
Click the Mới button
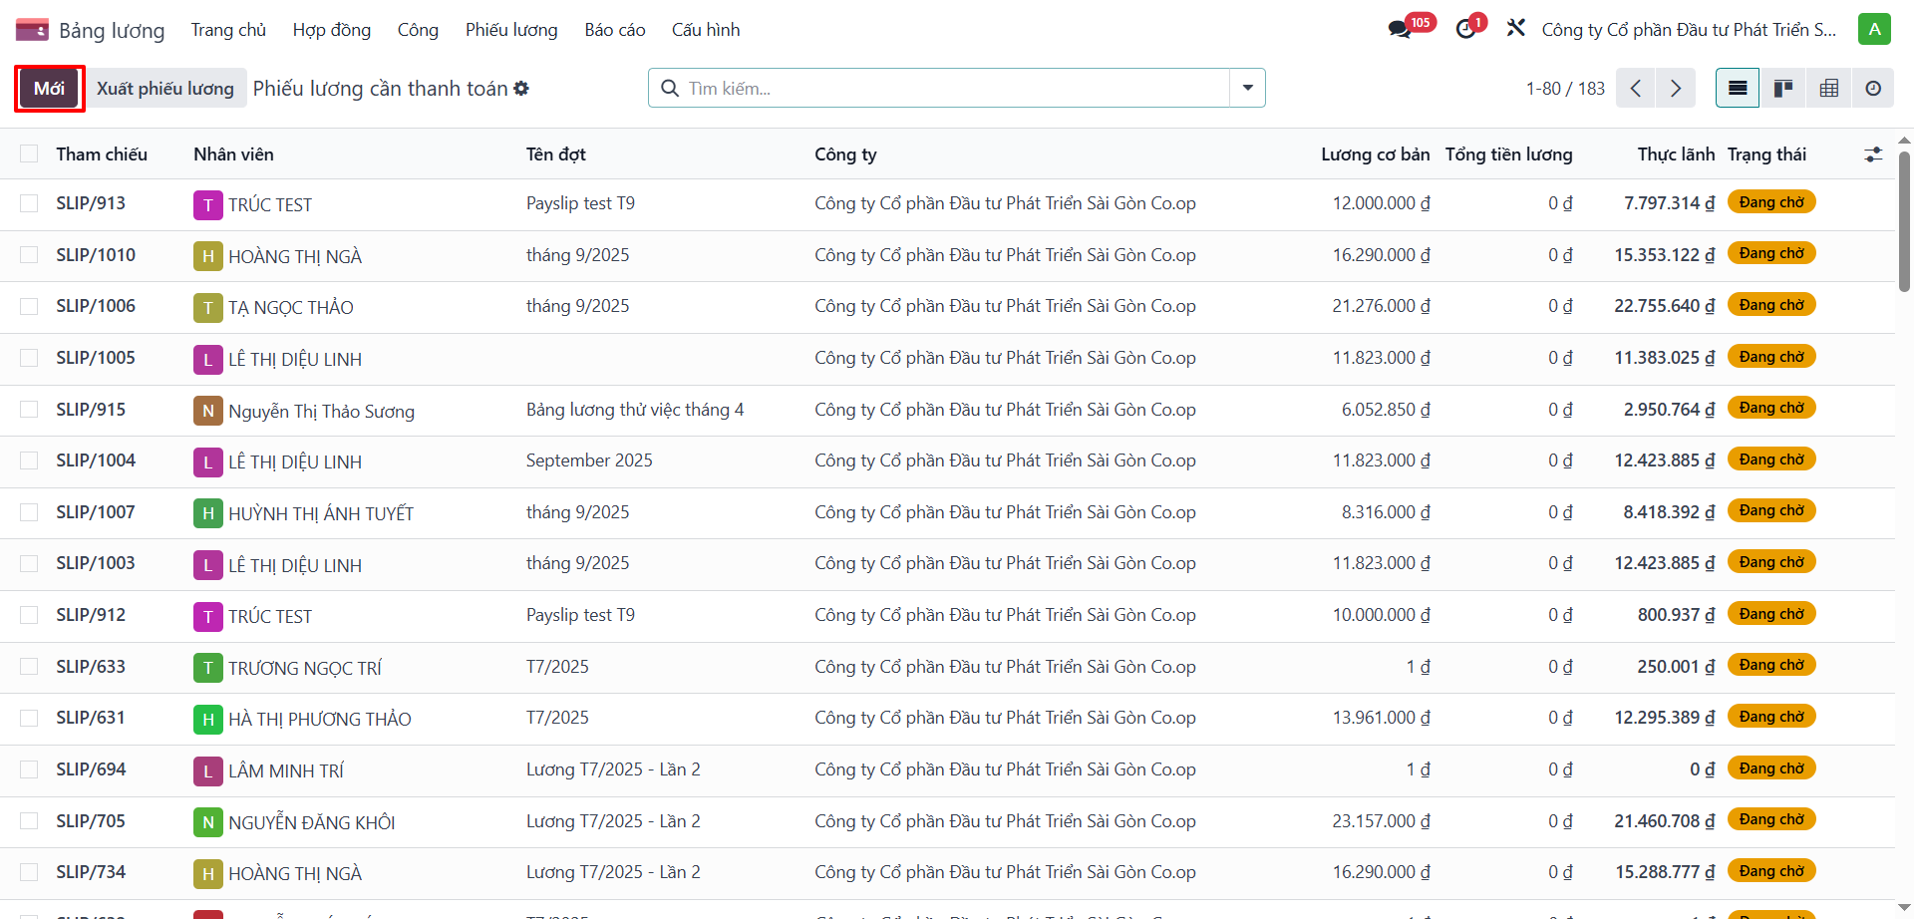coord(49,89)
